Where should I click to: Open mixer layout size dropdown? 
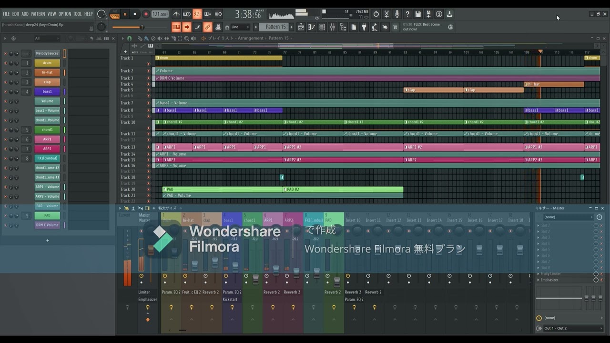168,208
